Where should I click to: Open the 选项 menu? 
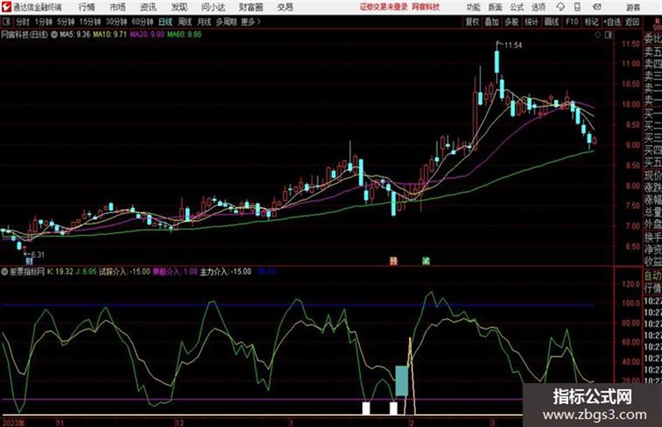point(538,7)
